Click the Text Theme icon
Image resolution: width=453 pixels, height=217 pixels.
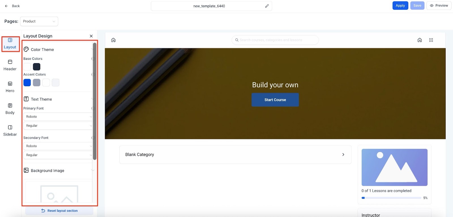(x=26, y=99)
